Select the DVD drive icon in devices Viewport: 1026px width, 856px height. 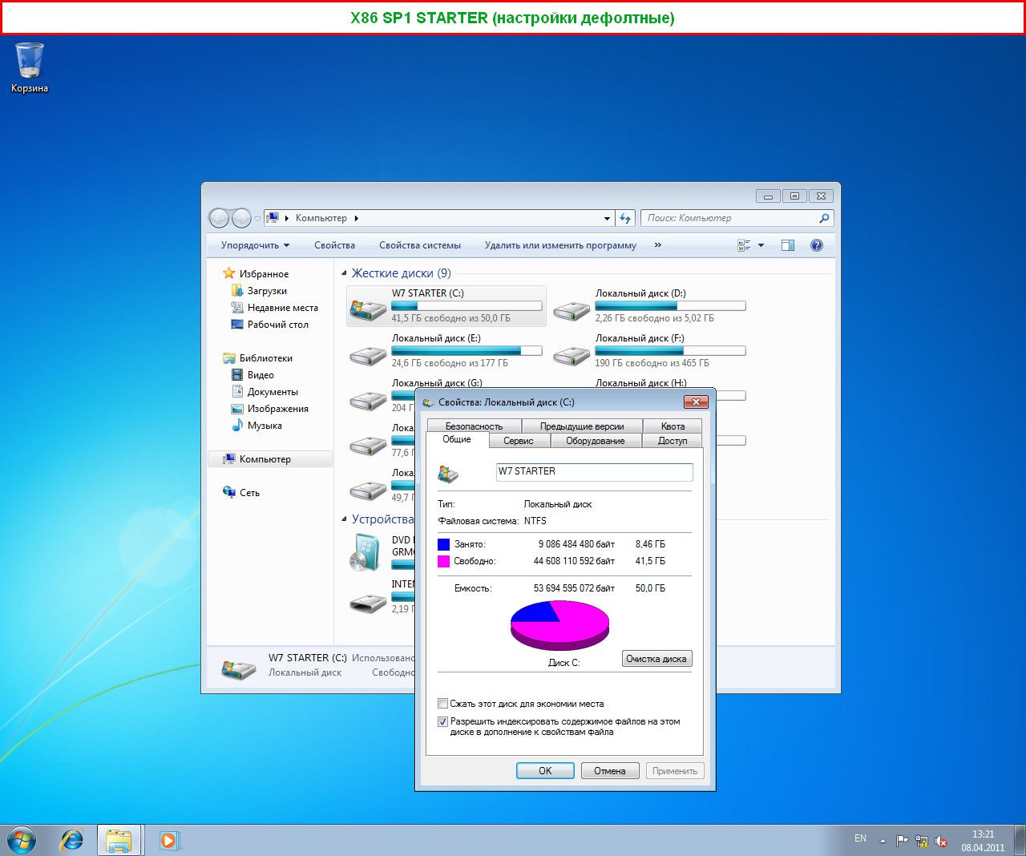point(366,553)
